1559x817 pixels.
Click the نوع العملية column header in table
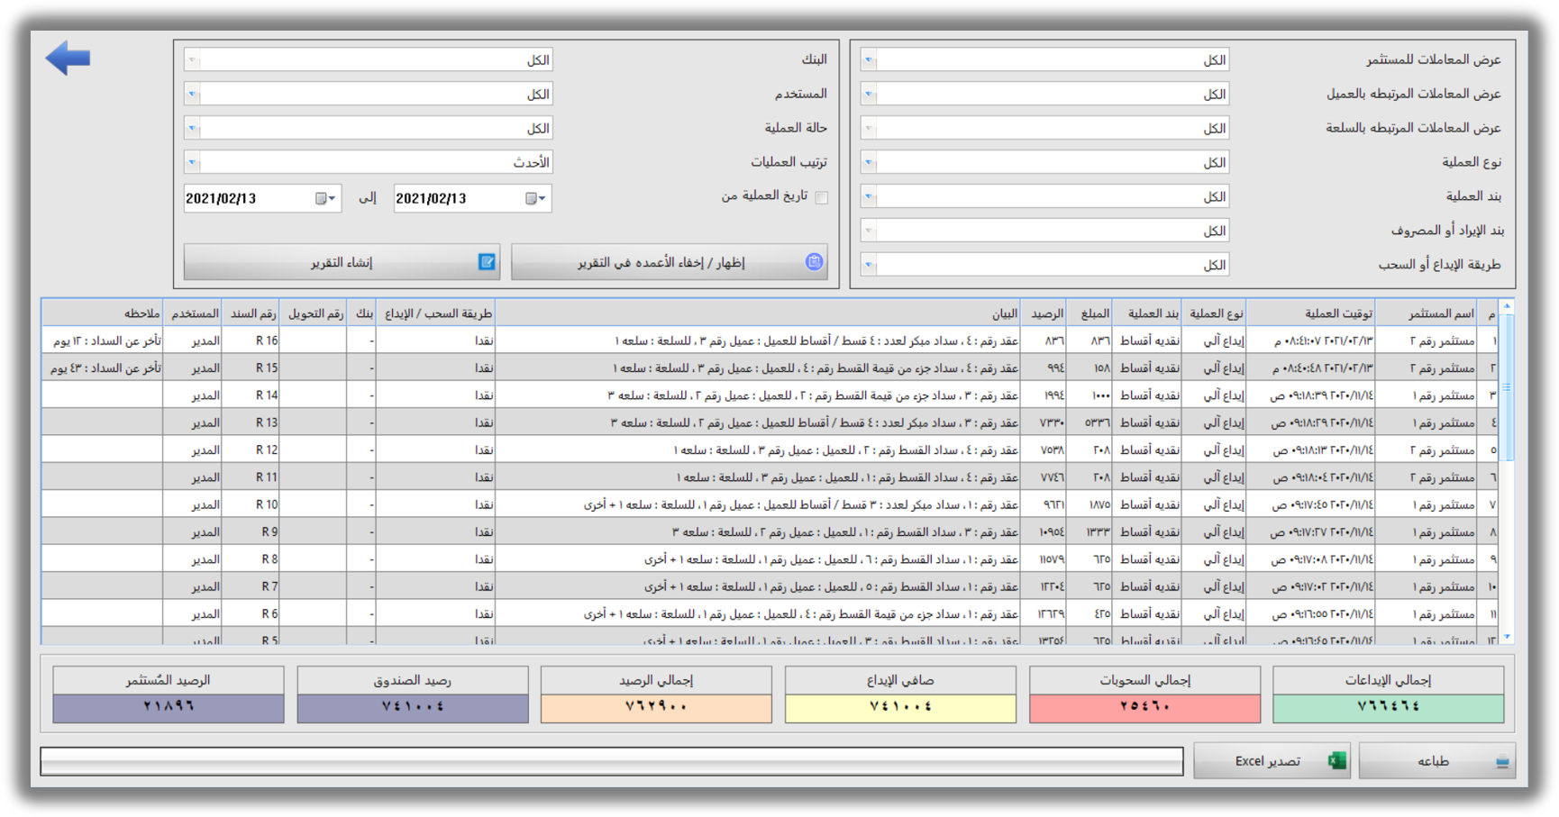click(x=1214, y=313)
